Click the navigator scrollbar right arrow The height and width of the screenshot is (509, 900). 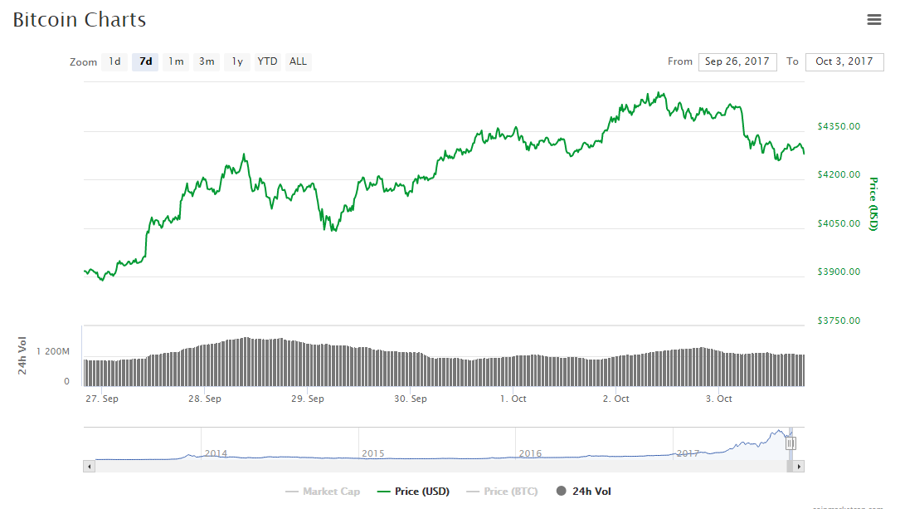[x=799, y=467]
